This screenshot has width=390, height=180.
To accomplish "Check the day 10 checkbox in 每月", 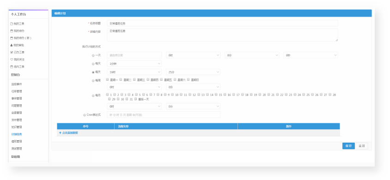I will [x=173, y=95].
